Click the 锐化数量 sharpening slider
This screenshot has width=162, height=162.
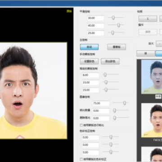point(121,110)
